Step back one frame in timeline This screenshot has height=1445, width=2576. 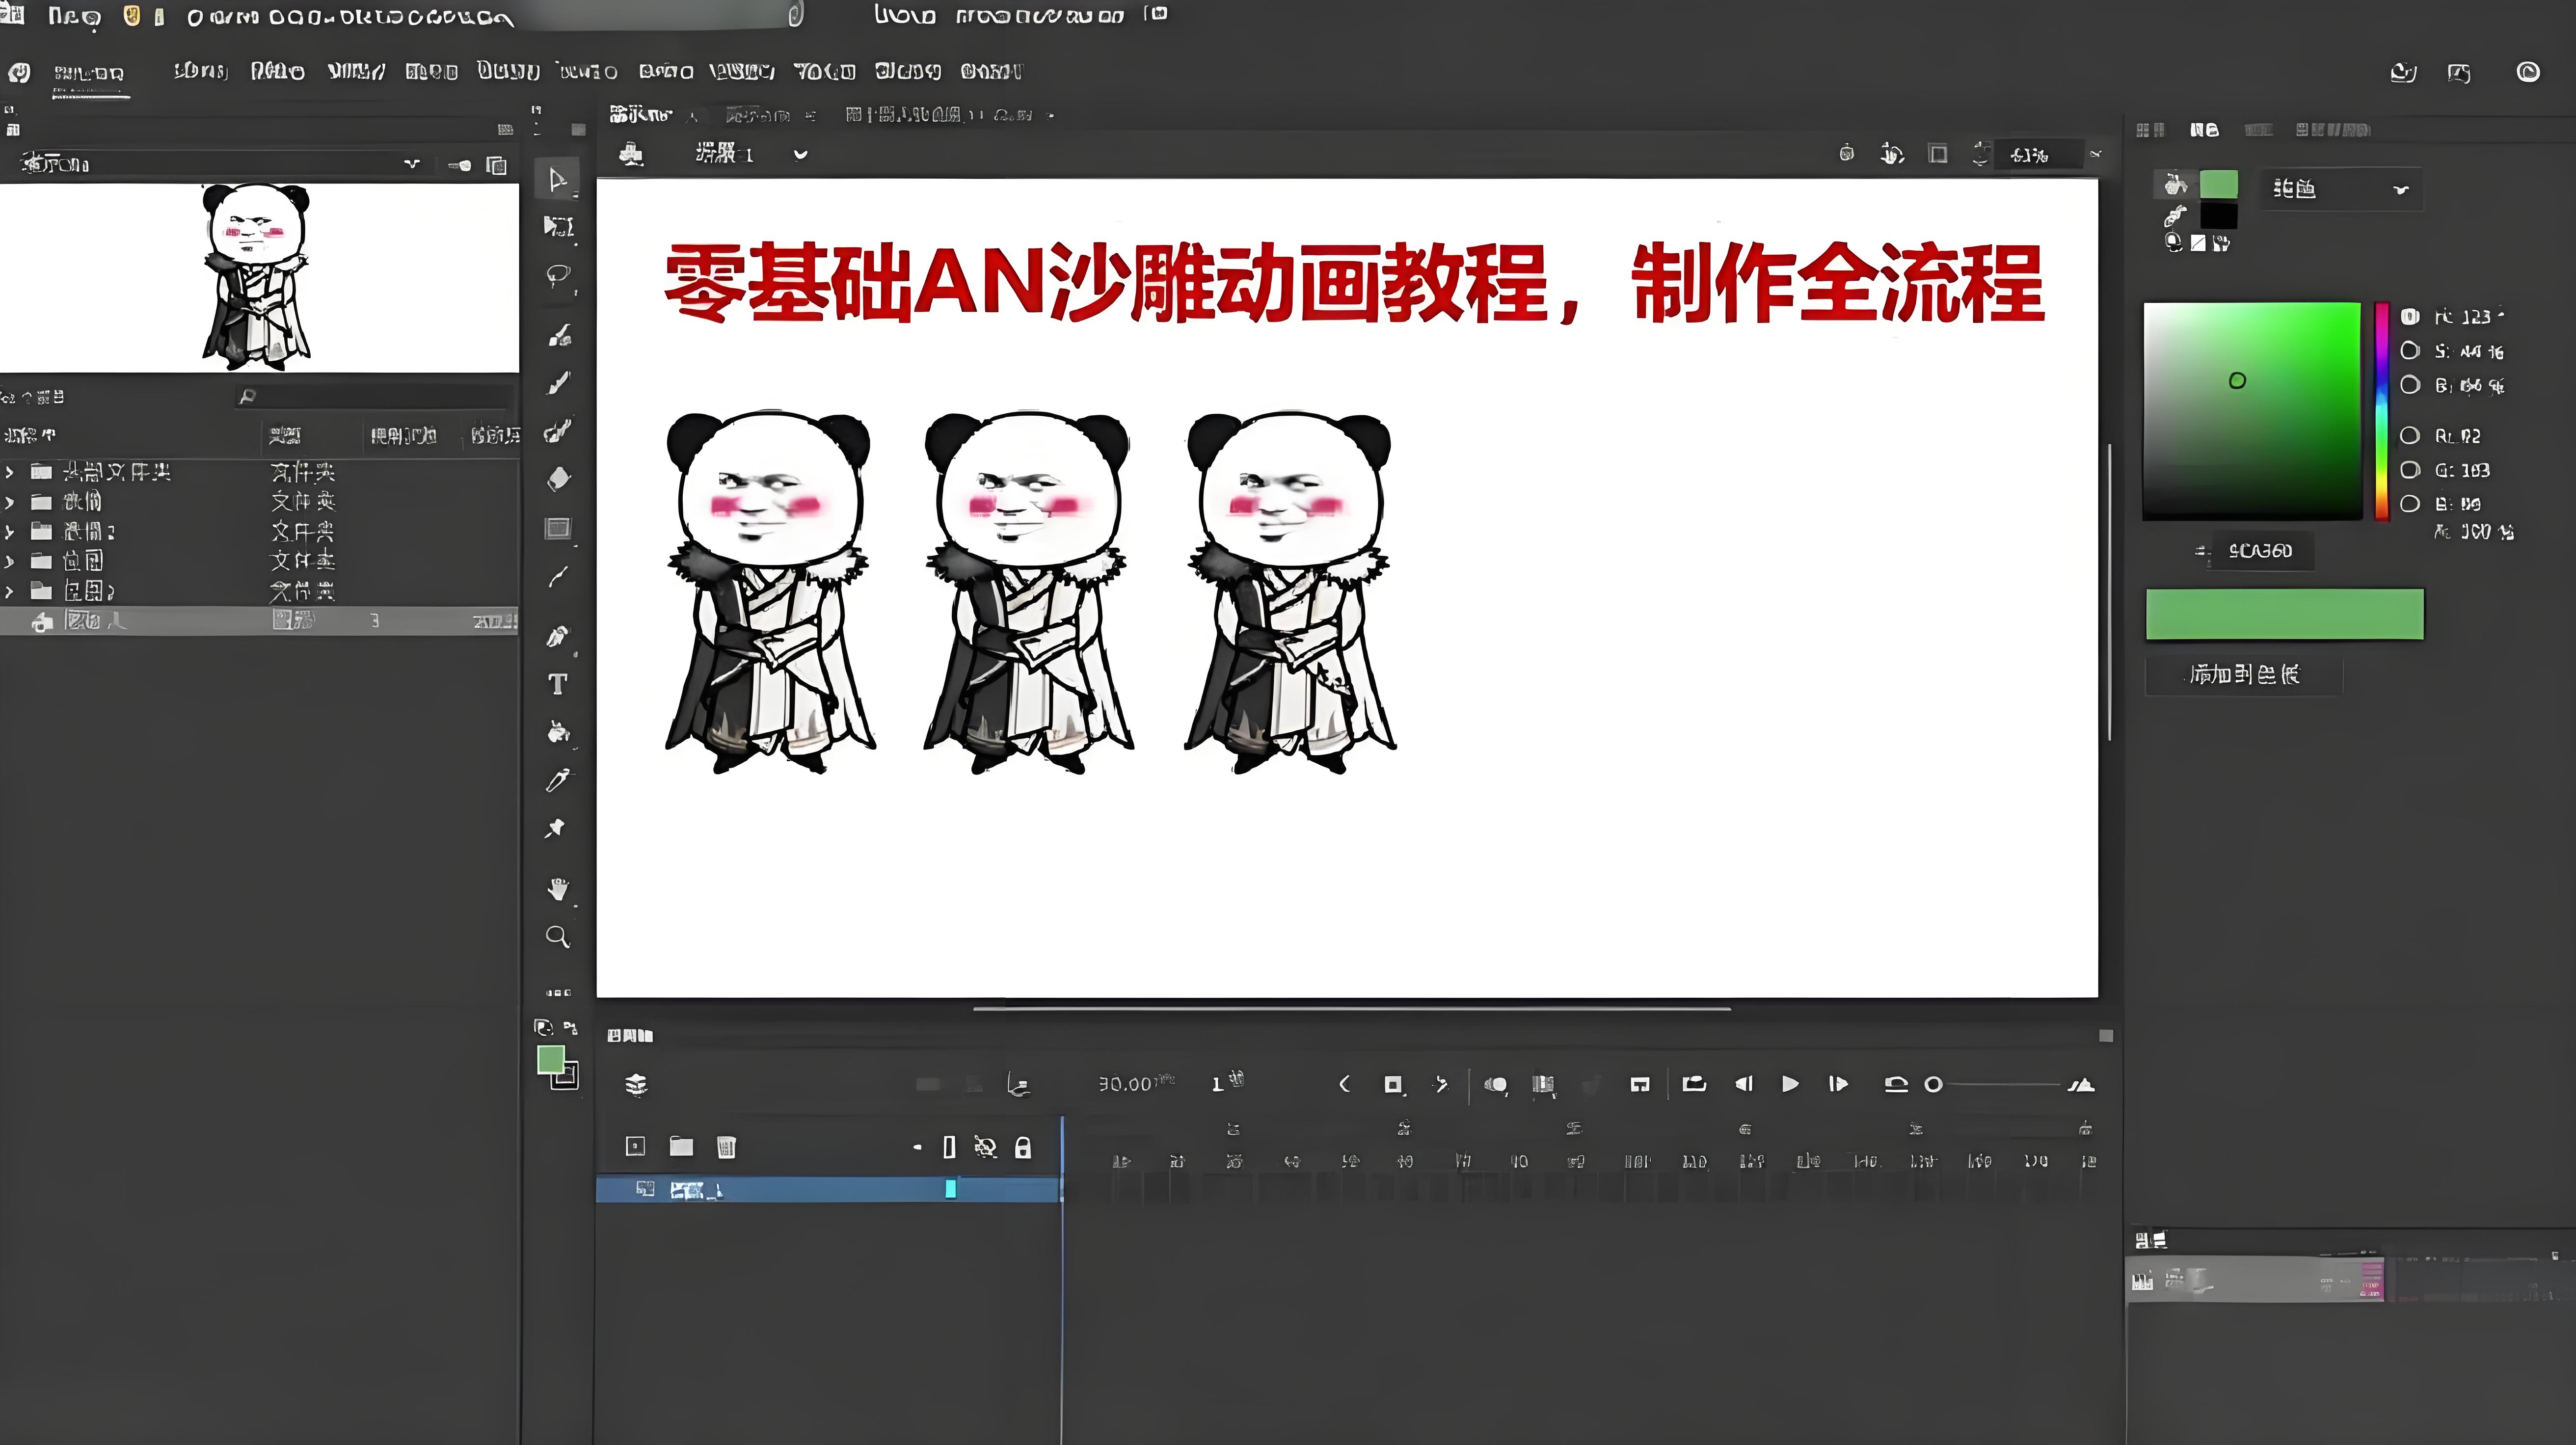(1744, 1084)
